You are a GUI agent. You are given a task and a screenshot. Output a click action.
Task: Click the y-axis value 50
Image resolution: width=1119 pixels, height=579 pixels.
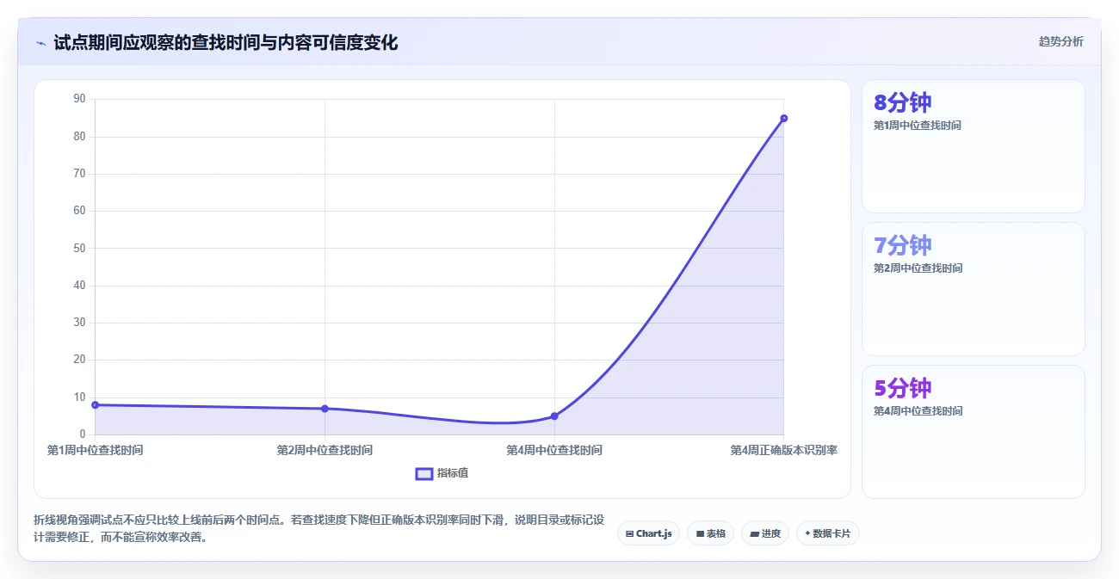click(80, 248)
